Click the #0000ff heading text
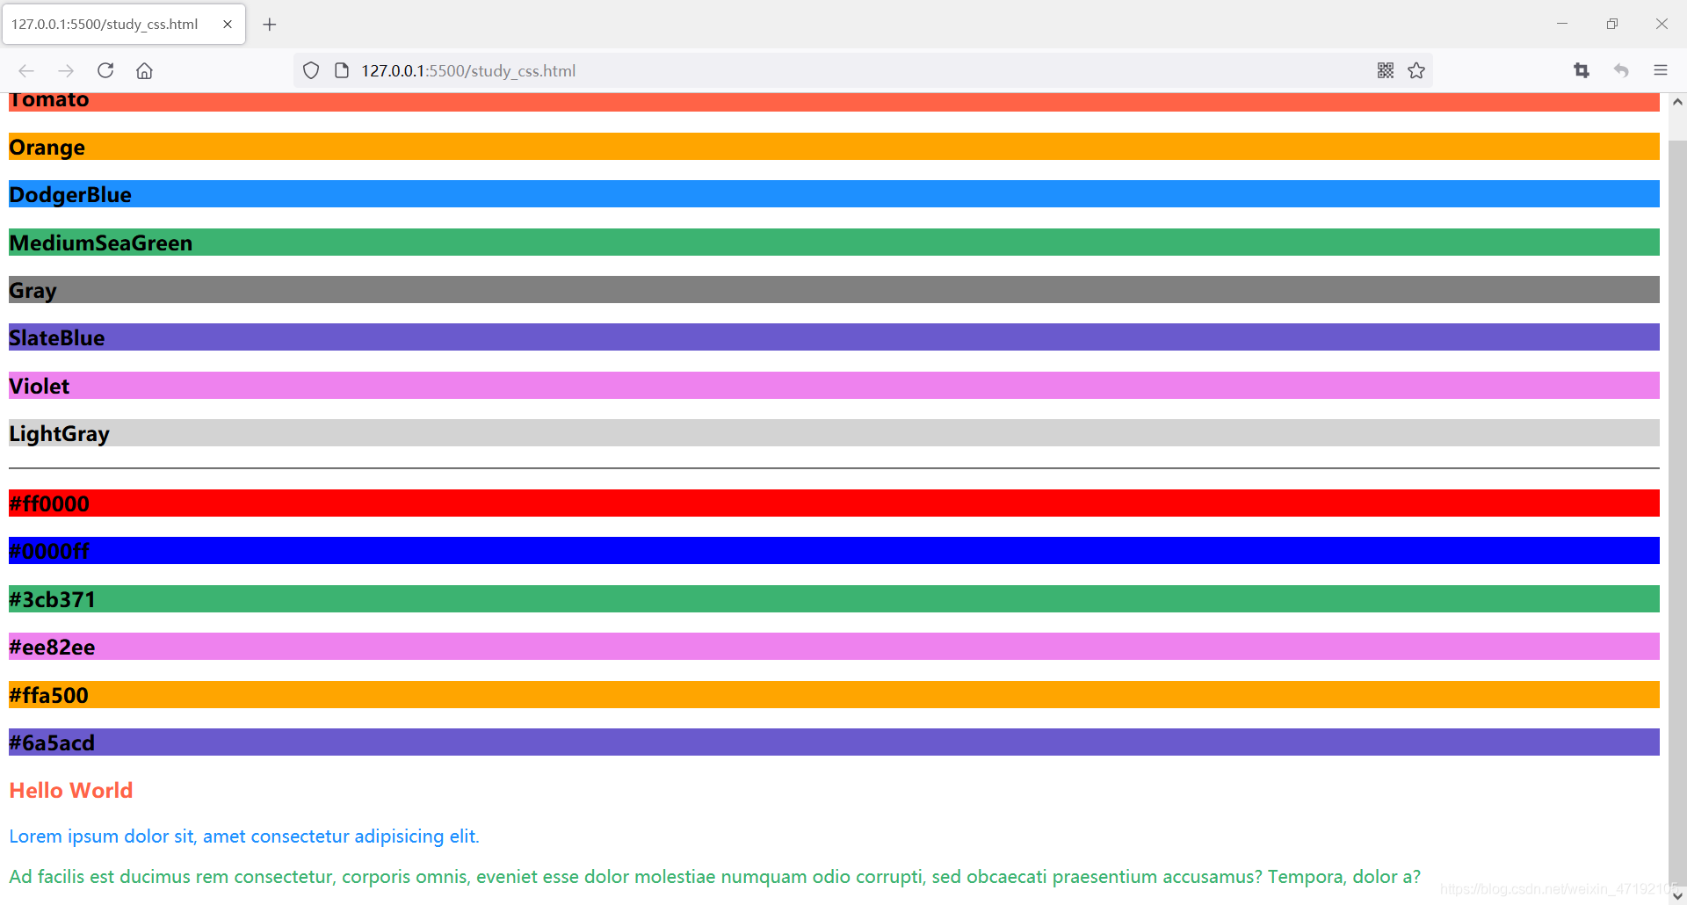 [x=49, y=551]
